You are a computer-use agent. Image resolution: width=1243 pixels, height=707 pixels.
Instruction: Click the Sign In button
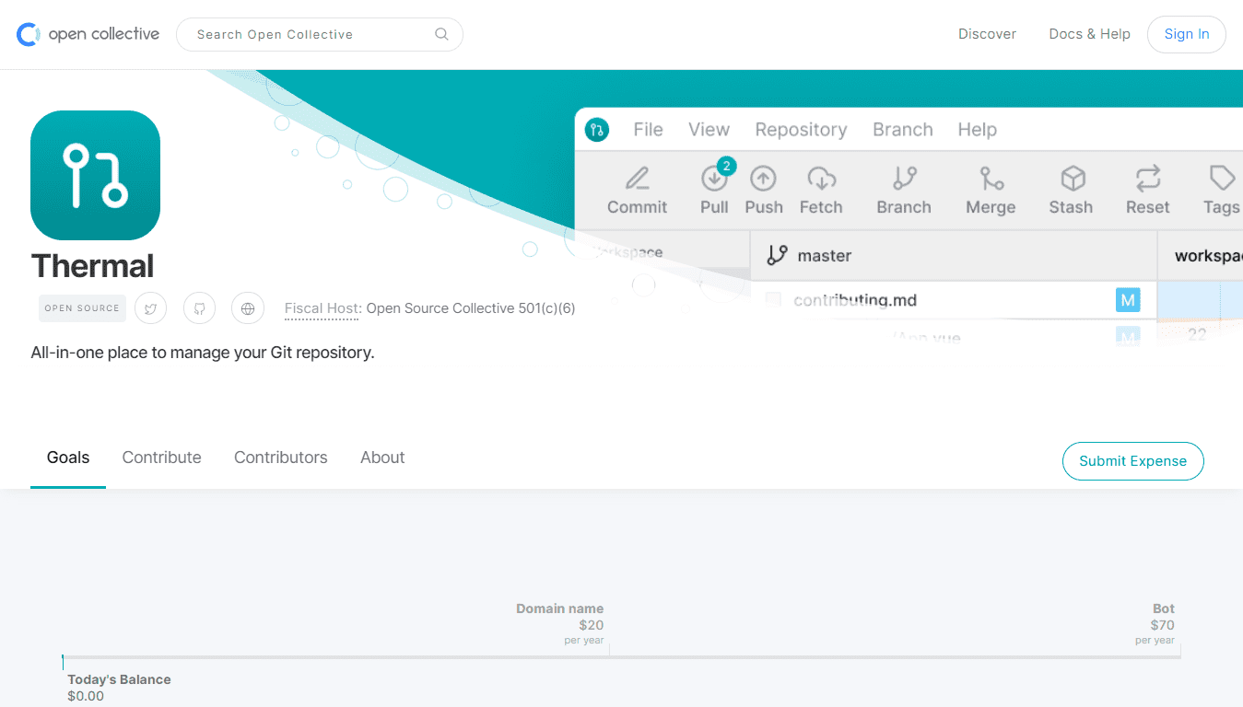click(1187, 34)
